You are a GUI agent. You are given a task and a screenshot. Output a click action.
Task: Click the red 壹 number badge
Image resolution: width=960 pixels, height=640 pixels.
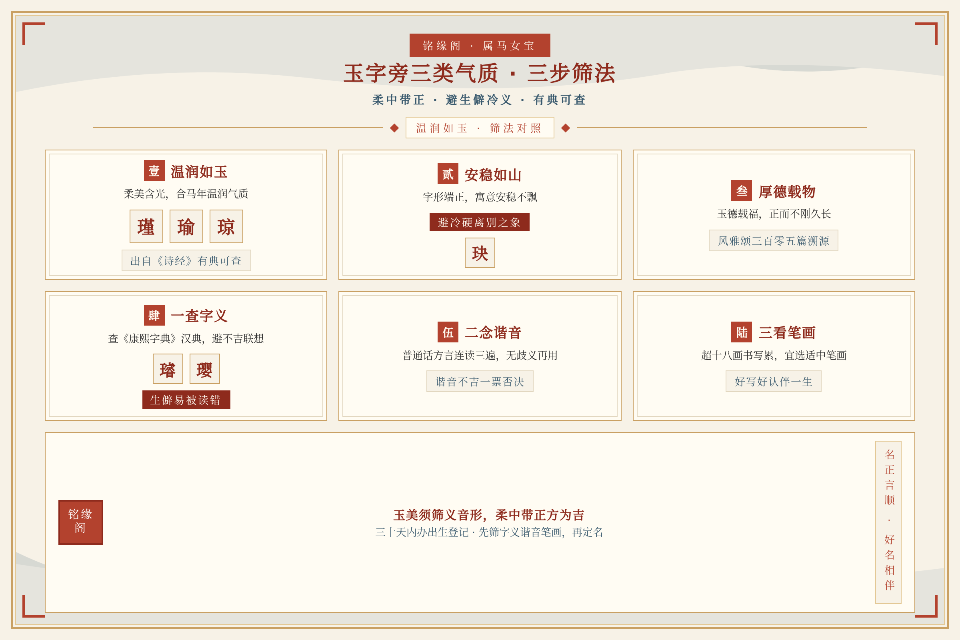[x=154, y=170]
